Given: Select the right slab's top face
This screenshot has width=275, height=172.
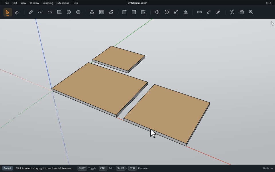Looking at the screenshot, I should tap(167, 114).
